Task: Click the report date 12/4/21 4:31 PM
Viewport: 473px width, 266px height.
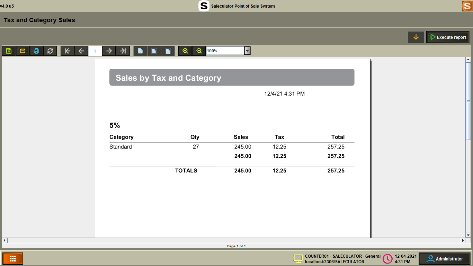Action: (x=284, y=94)
